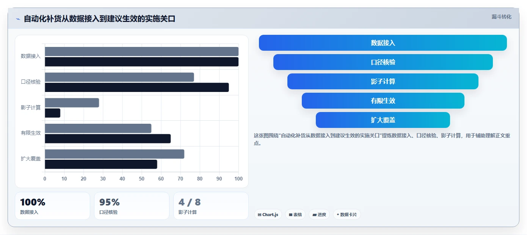Click the 影子计算 funnel stage
The height and width of the screenshot is (235, 527).
tap(383, 81)
